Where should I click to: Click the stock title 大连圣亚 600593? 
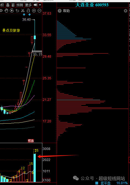tap(92, 5)
